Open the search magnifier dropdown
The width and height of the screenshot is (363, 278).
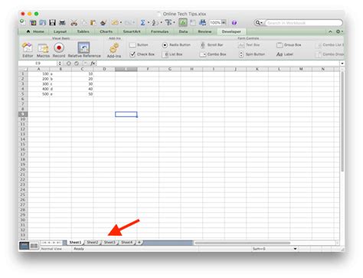point(259,23)
